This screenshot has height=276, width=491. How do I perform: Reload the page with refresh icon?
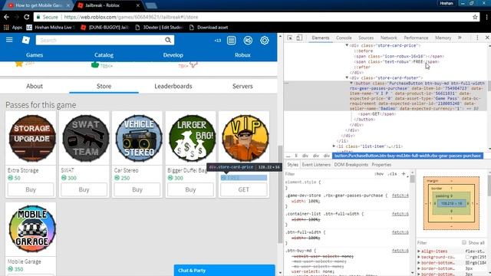click(27, 17)
